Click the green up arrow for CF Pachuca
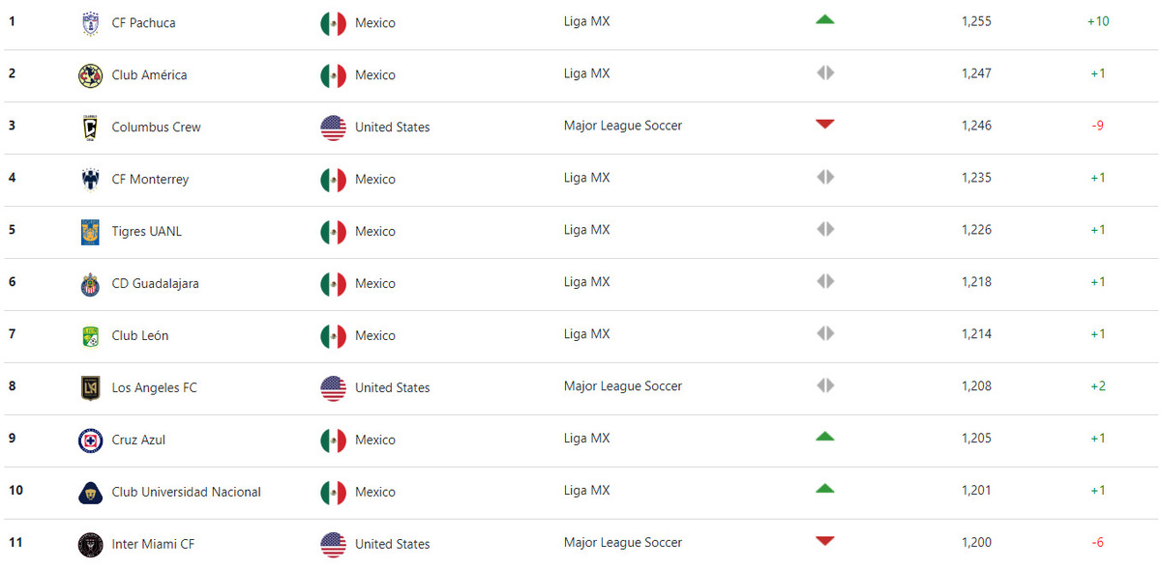1161x569 pixels. click(824, 19)
